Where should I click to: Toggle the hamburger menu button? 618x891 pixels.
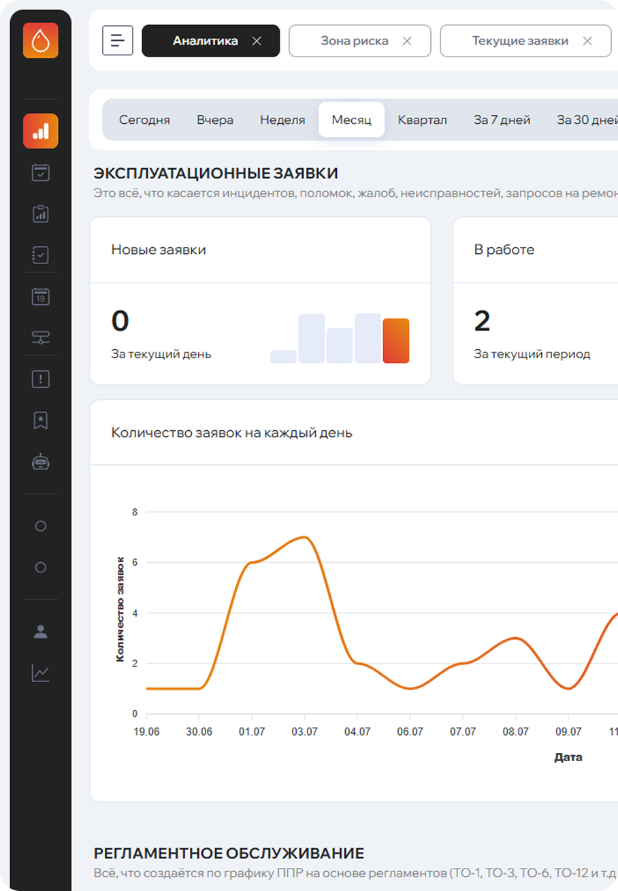pos(117,41)
